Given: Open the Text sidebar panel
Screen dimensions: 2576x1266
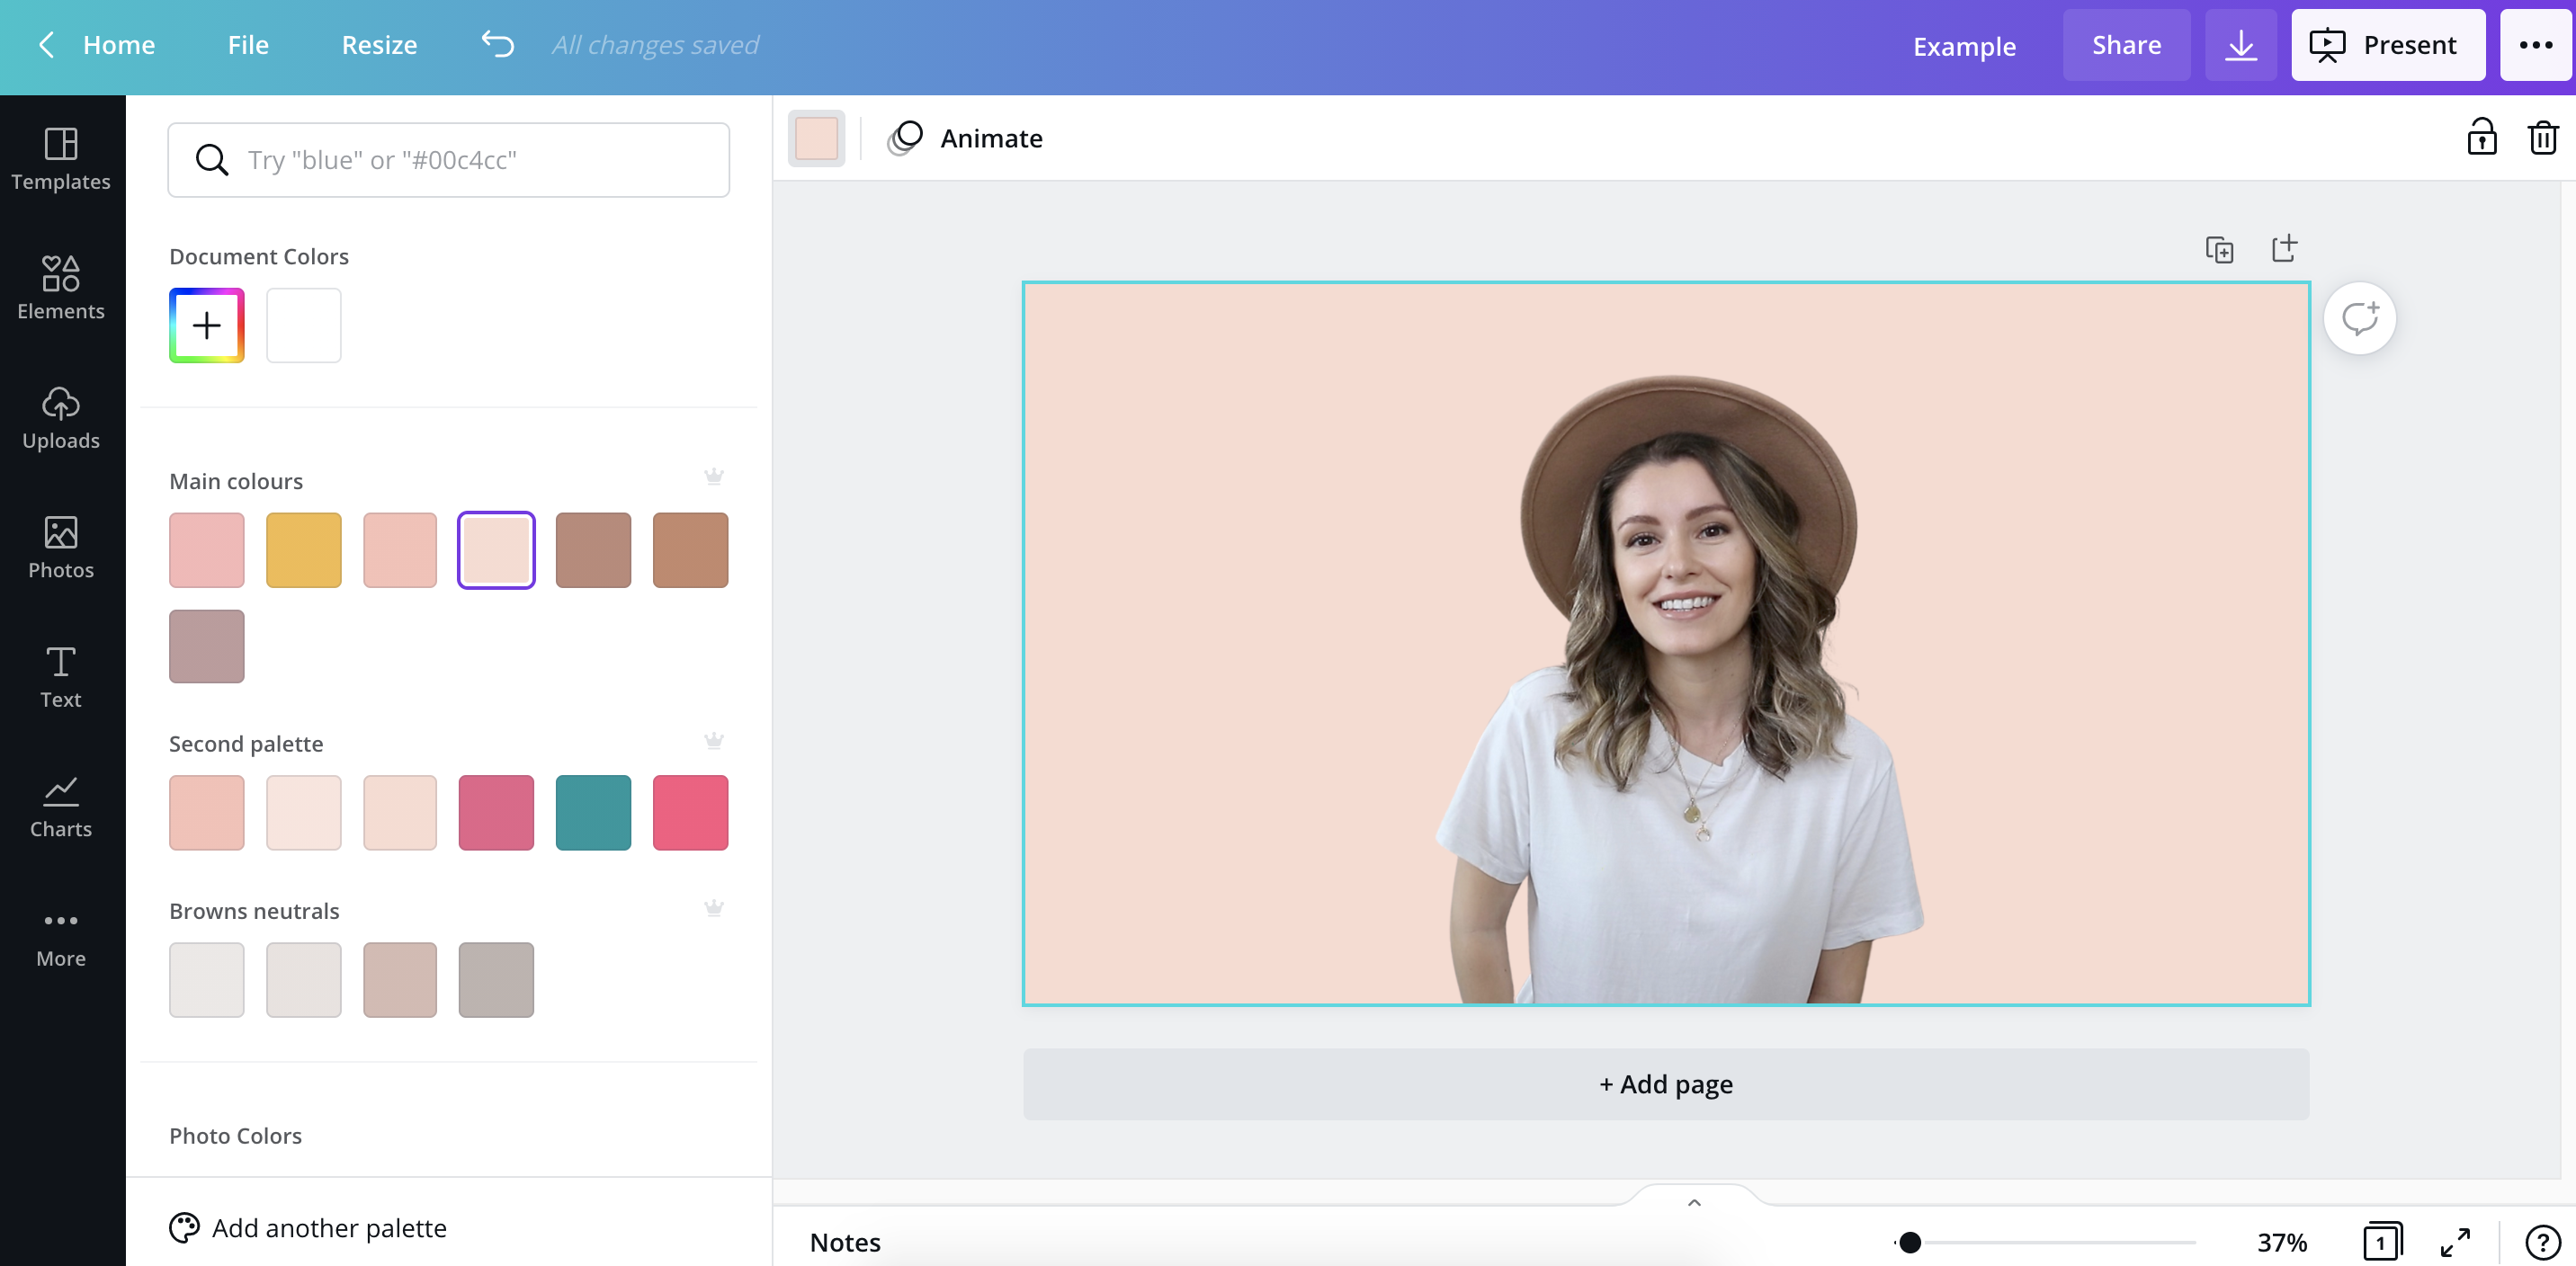Looking at the screenshot, I should click(61, 677).
